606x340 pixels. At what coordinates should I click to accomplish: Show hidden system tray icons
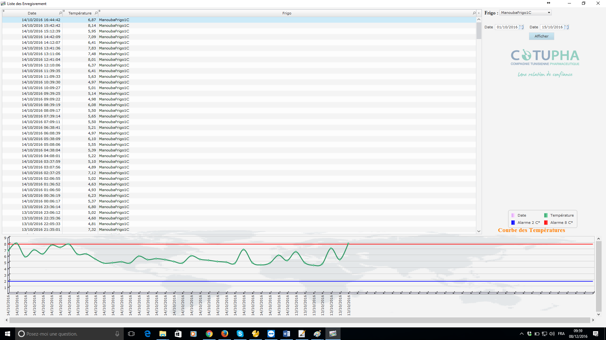521,334
